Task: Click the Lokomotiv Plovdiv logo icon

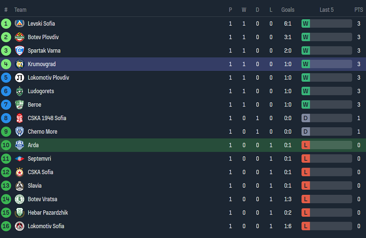Action: click(19, 77)
